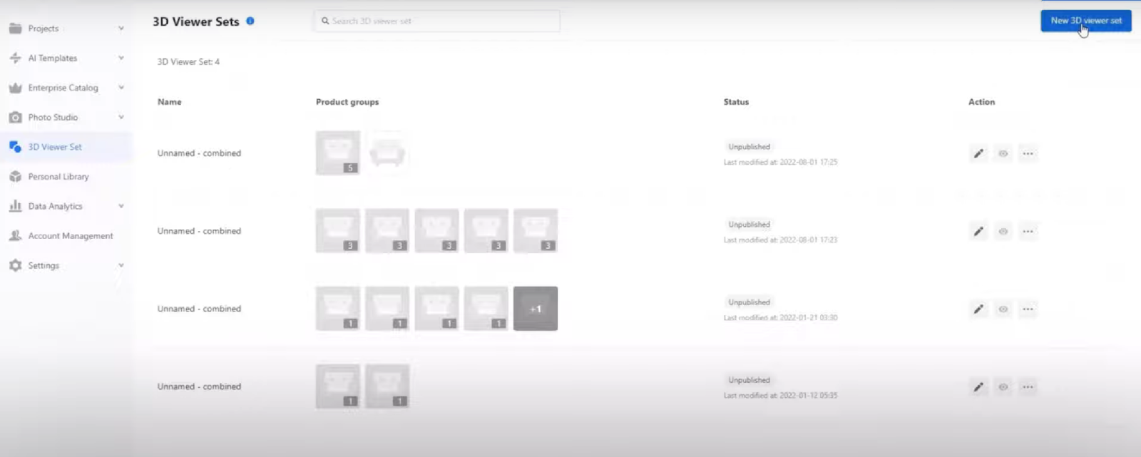
Task: Click the Account Management user icon
Action: click(x=15, y=235)
